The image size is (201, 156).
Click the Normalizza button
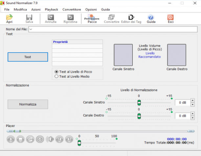point(28,104)
